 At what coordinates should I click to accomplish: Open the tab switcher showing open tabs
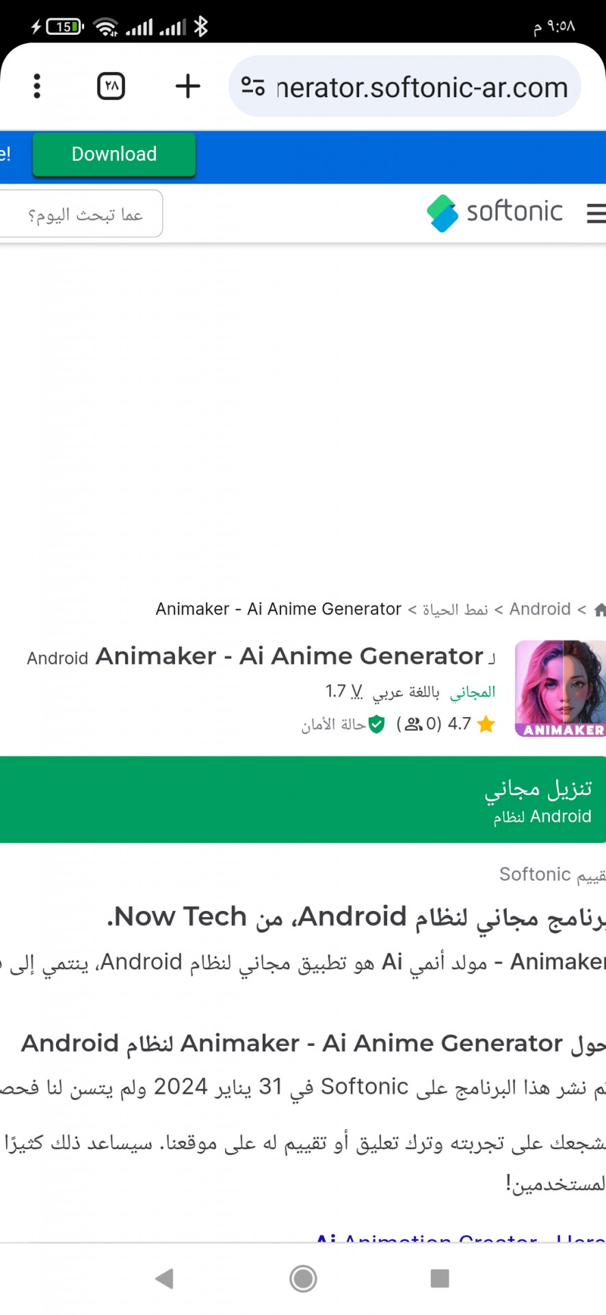111,86
